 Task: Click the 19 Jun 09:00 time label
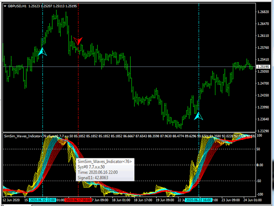[165, 200]
